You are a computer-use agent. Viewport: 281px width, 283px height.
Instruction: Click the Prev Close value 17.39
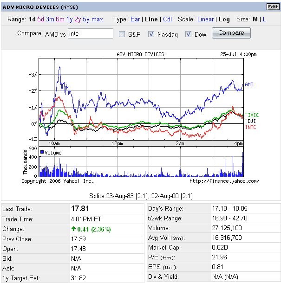coord(78,239)
